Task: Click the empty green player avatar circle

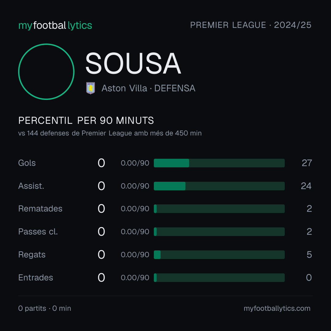Action: [46, 71]
